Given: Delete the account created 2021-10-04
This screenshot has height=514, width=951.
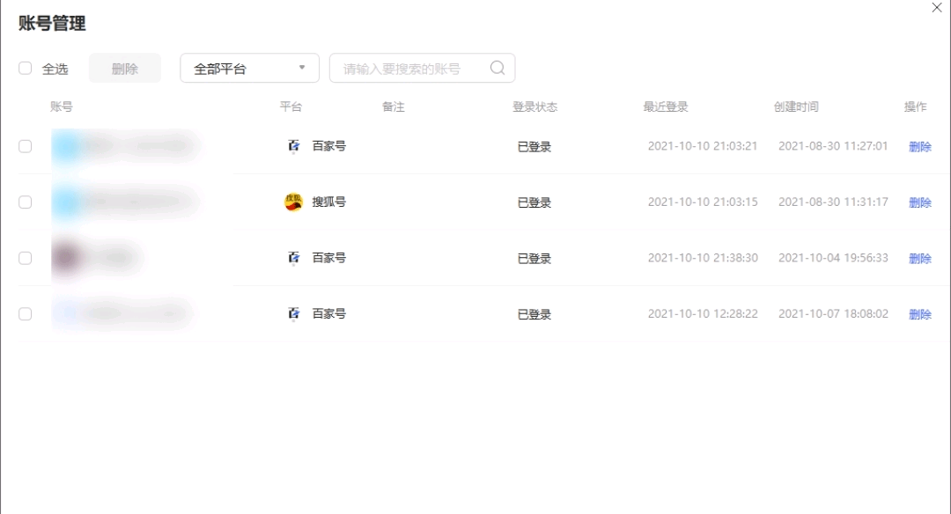Looking at the screenshot, I should 919,259.
